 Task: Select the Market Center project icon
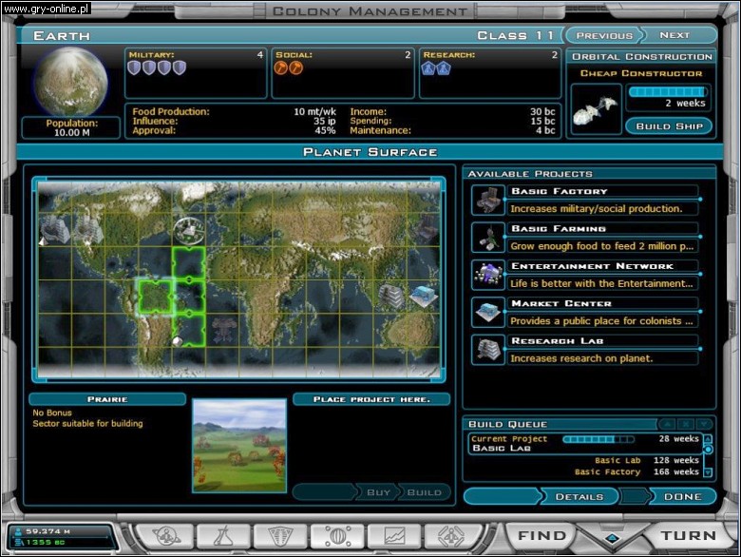(488, 312)
